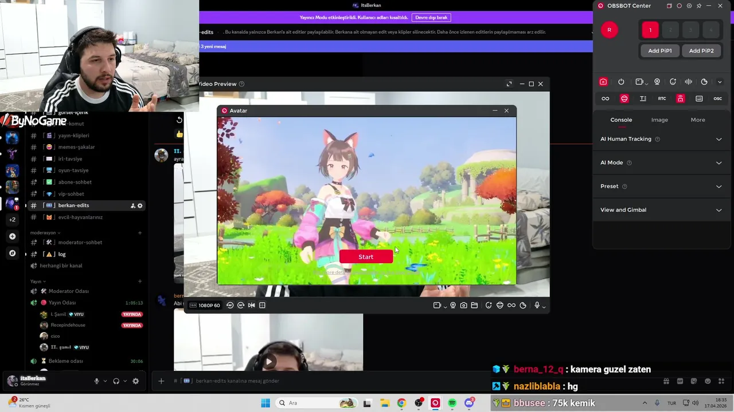Play the video thumbnail in Discord chat
The width and height of the screenshot is (734, 412).
[x=268, y=361]
